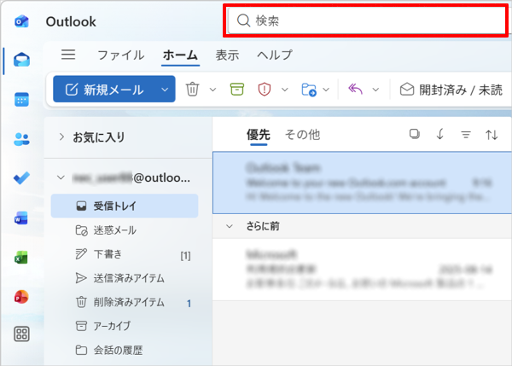Open the アーカイブ folder
The height and width of the screenshot is (366, 512).
click(125, 326)
